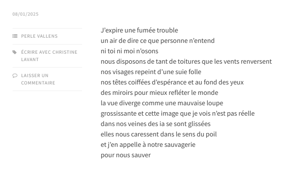
Task: Click the line starting "nous disposons de tant"
Action: point(186,62)
